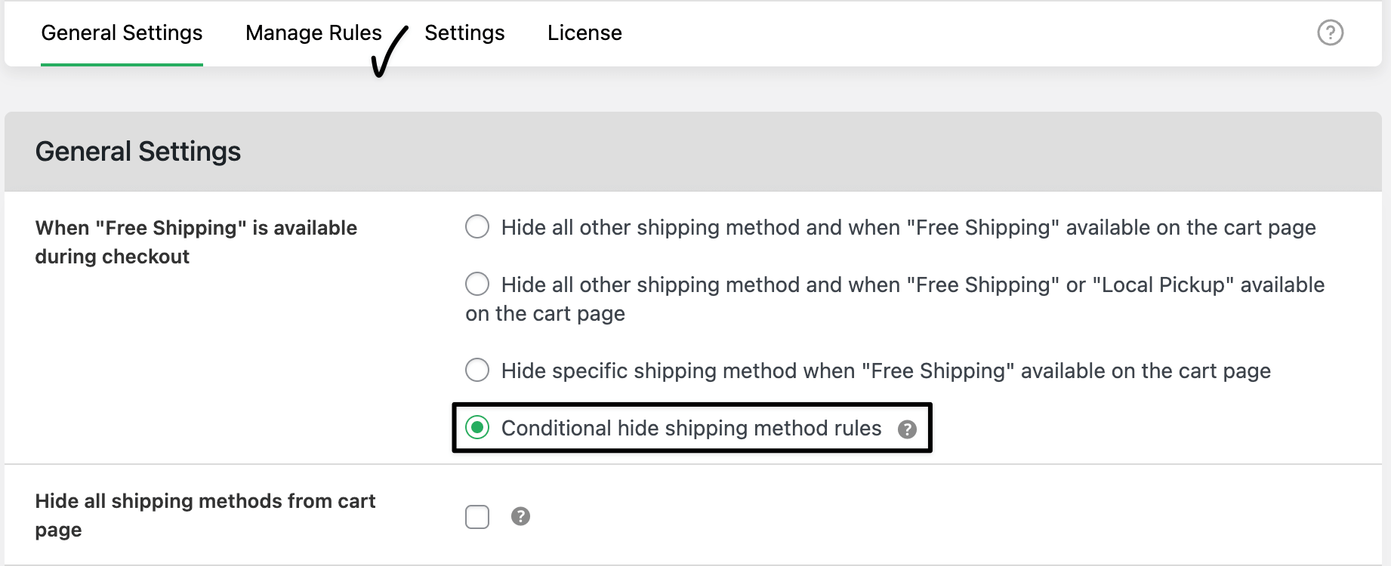Select Conditional hide shipping method rules radio button
1391x566 pixels.
(x=477, y=428)
